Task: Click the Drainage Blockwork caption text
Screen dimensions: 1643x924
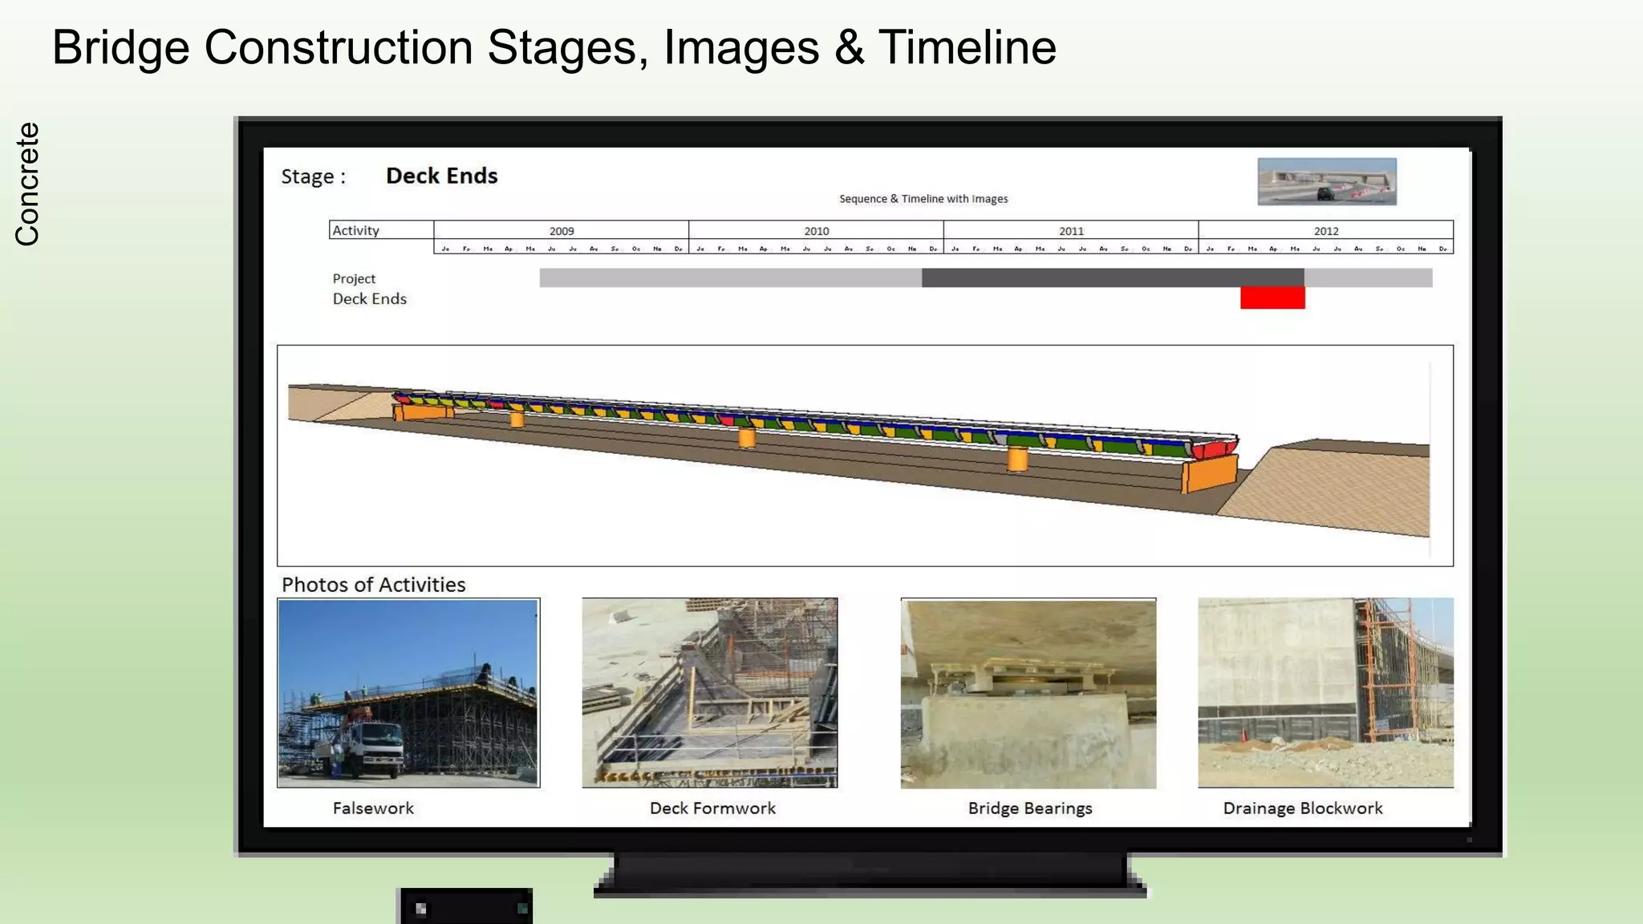Action: 1302,808
